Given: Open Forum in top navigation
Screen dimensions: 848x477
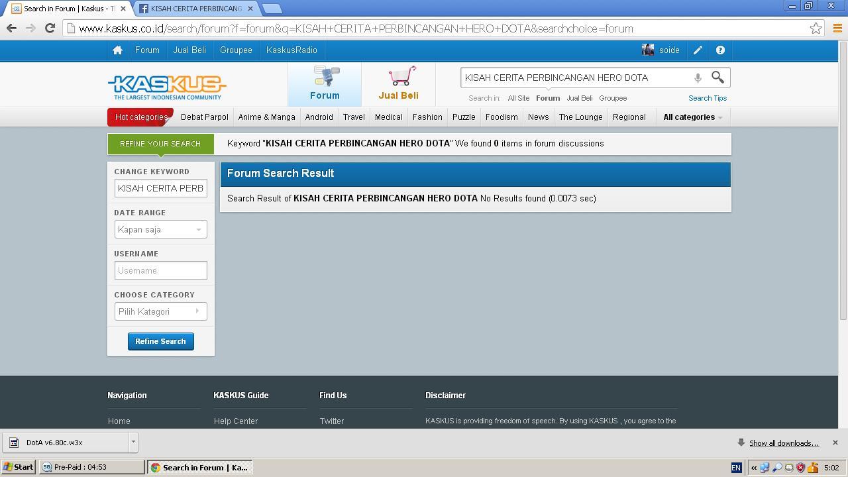Looking at the screenshot, I should pos(147,50).
